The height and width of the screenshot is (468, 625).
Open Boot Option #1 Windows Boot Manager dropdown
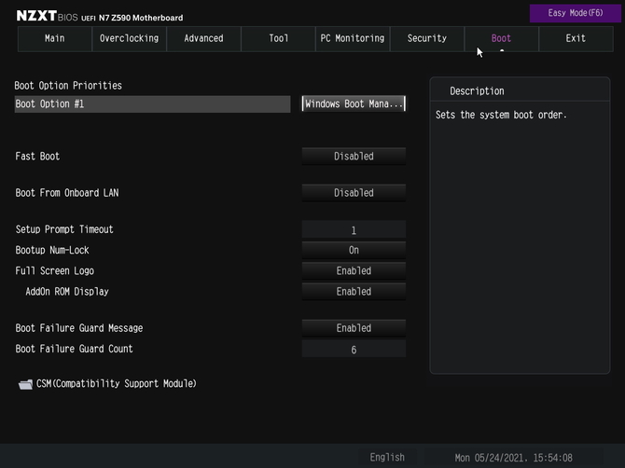pos(354,104)
